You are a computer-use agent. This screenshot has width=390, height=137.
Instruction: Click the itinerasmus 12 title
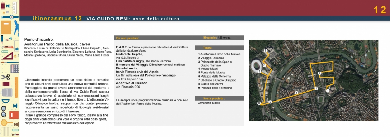57,19
